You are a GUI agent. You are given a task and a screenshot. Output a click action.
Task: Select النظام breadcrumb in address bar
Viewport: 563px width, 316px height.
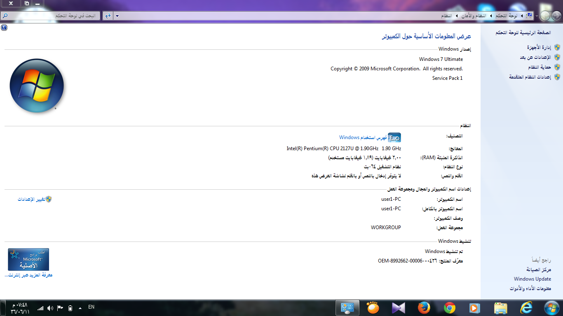(x=446, y=16)
